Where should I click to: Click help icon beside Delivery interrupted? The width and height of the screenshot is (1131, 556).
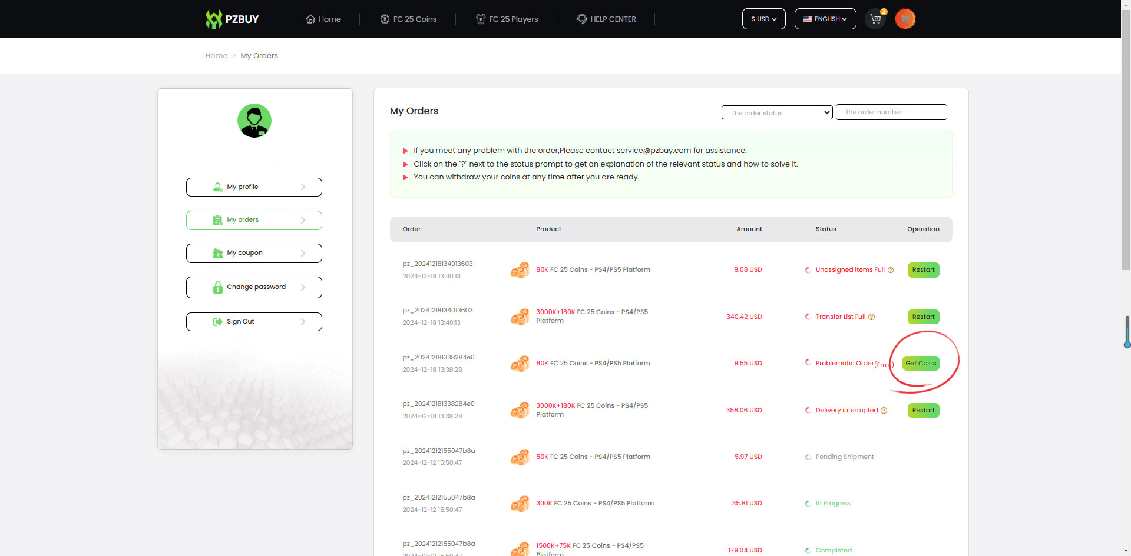coord(884,411)
